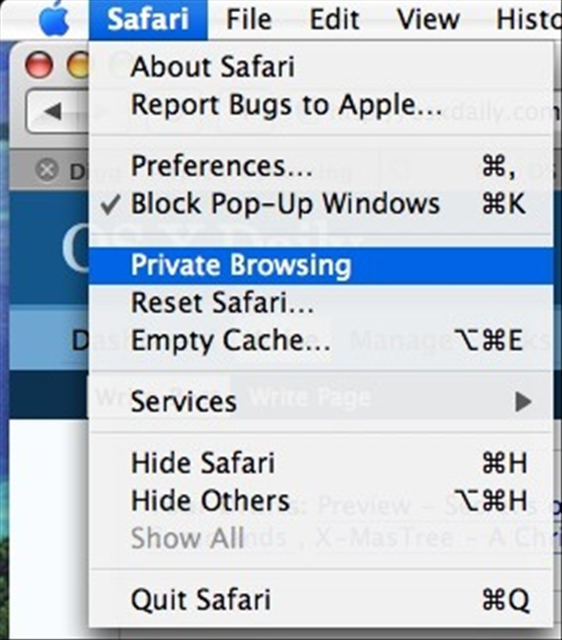Open the Apple logo menu
This screenshot has height=640, width=562.
54,18
